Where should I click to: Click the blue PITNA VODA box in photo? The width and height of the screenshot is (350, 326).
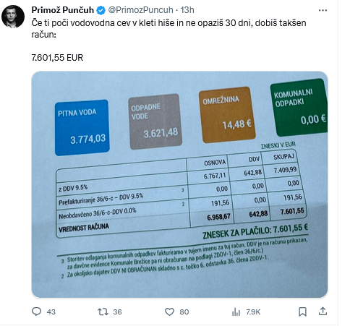pyautogui.click(x=82, y=128)
